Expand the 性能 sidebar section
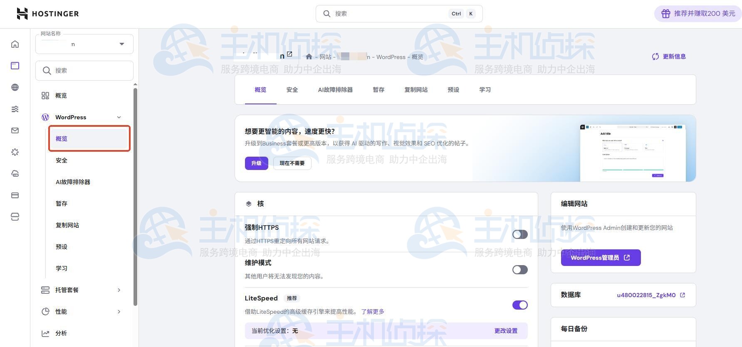 119,312
